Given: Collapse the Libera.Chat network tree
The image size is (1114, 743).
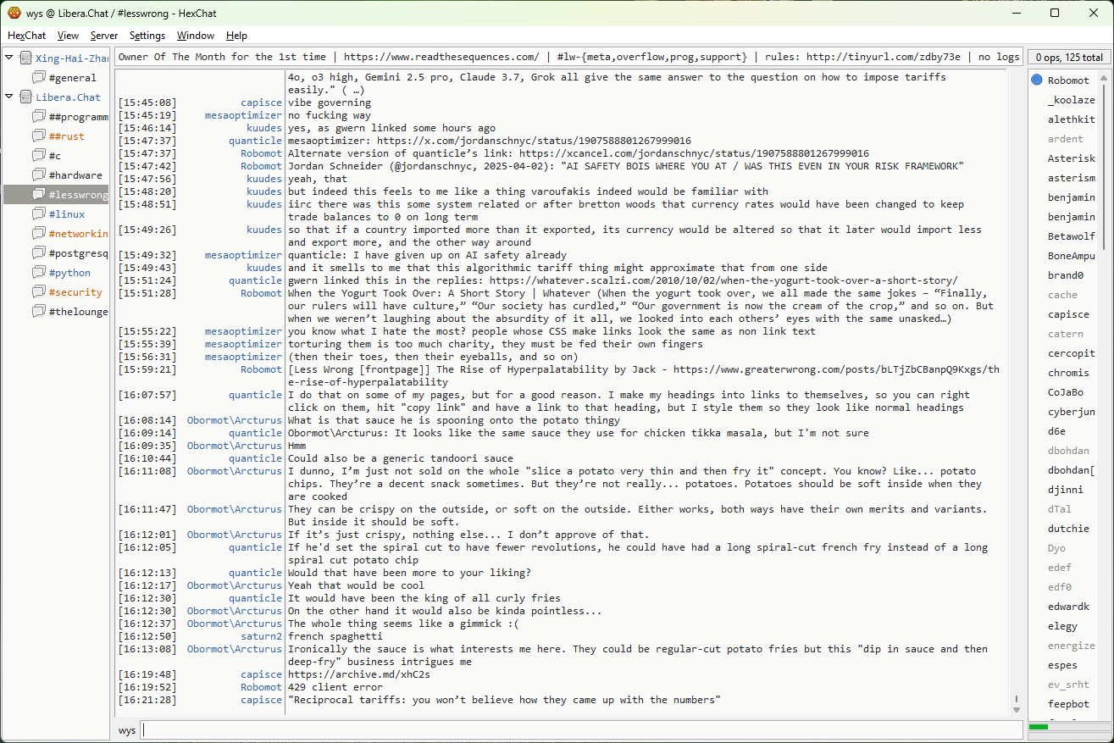Looking at the screenshot, I should click(x=9, y=97).
